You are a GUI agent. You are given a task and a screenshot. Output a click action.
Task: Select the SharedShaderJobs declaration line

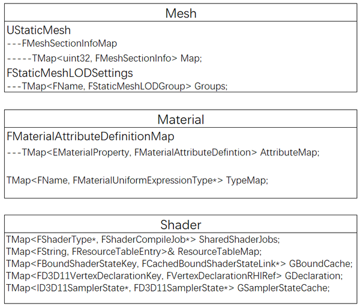click(143, 239)
